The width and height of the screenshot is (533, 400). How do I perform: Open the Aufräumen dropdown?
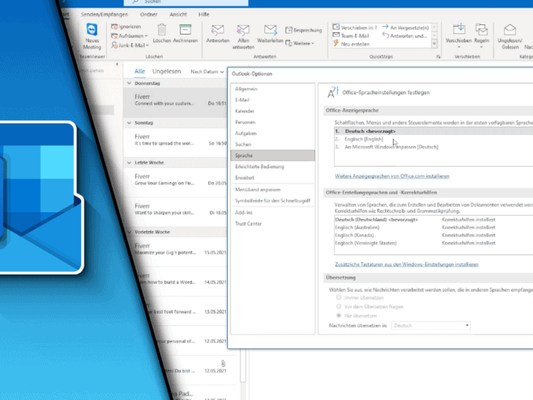pyautogui.click(x=130, y=35)
